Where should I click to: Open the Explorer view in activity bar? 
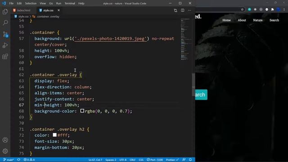coord(5,12)
